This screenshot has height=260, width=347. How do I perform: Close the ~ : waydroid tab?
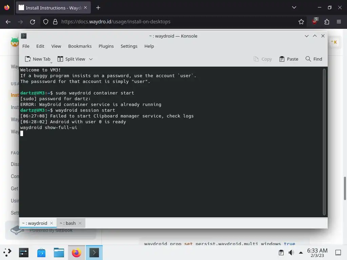[52, 223]
